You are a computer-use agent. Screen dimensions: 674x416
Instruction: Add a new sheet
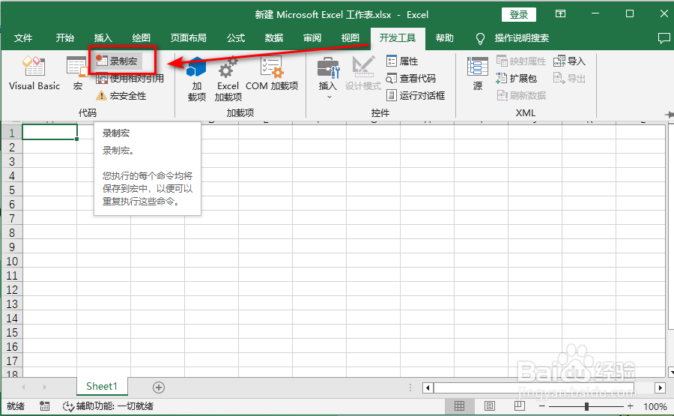coord(159,388)
